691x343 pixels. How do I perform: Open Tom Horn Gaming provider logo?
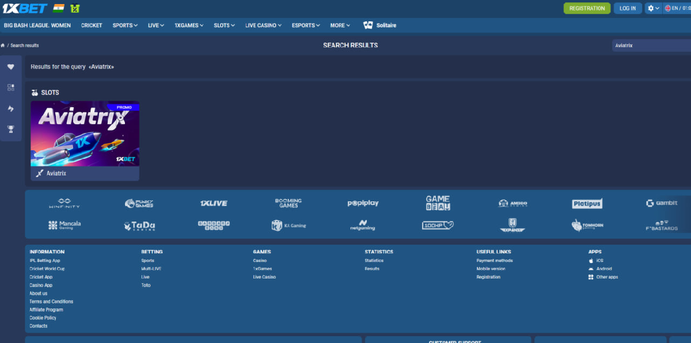[x=587, y=226]
